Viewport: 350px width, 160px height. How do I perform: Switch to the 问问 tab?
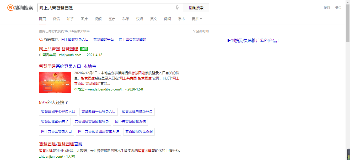168,19
